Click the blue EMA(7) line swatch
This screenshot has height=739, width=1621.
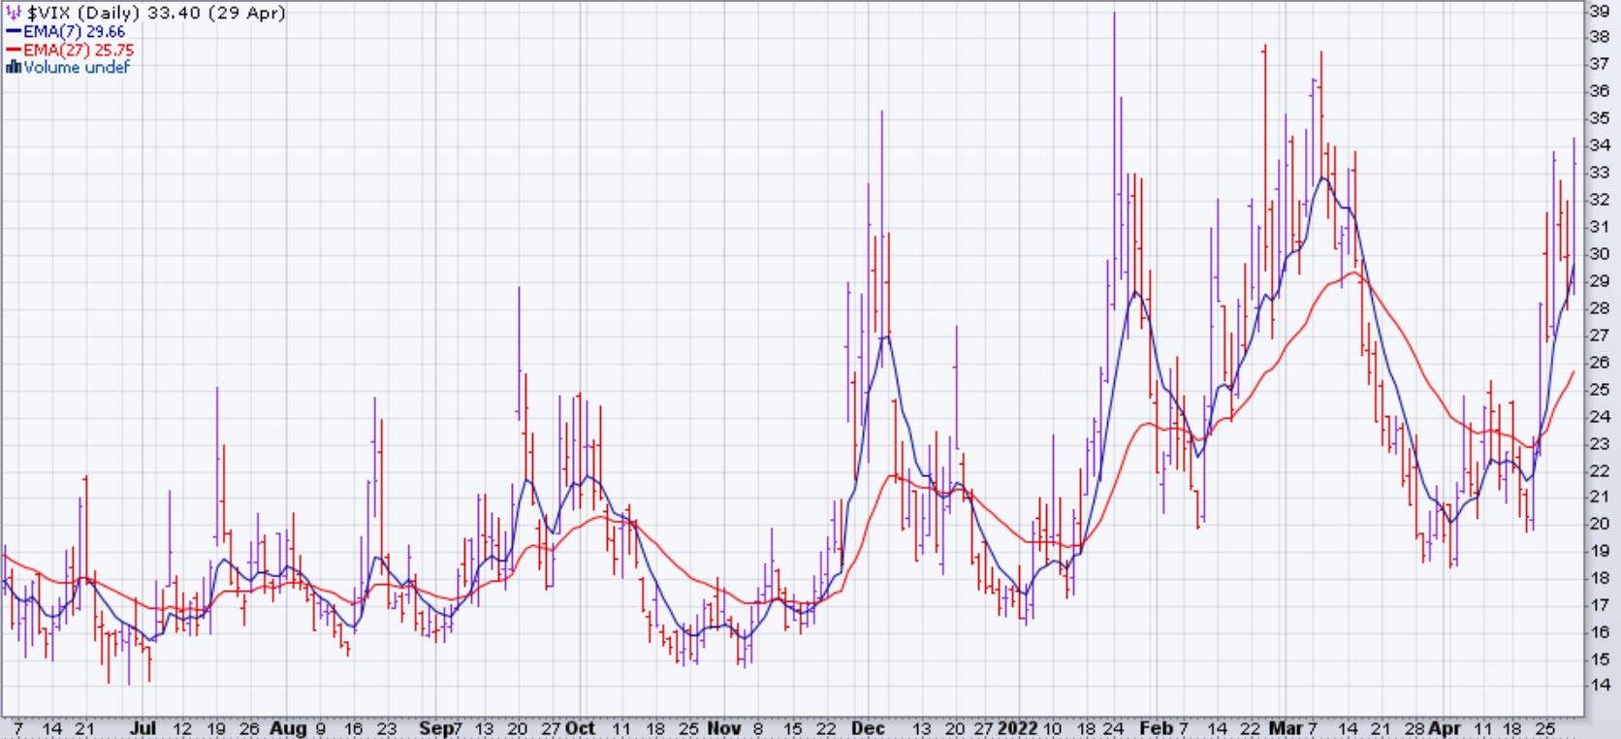(x=14, y=32)
